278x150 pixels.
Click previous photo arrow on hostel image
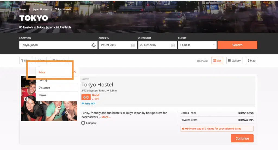pyautogui.click(x=26, y=99)
